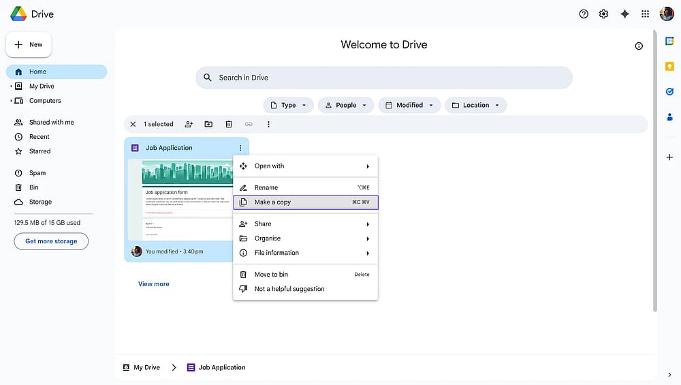Click the '1 selected' text
This screenshot has height=385, width=681.
point(159,124)
